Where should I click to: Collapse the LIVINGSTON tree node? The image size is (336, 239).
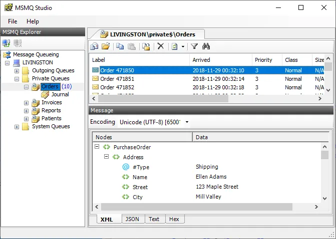[x=8, y=63]
